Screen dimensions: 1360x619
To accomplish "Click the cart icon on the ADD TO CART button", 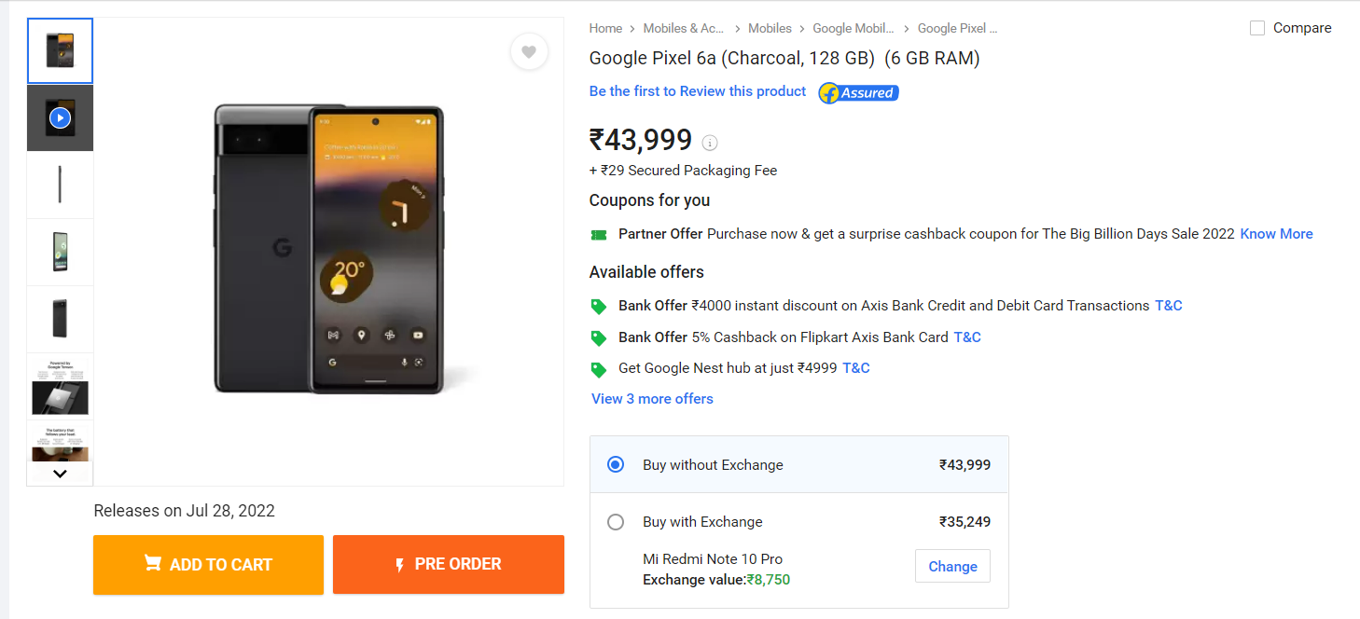I will [x=152, y=564].
